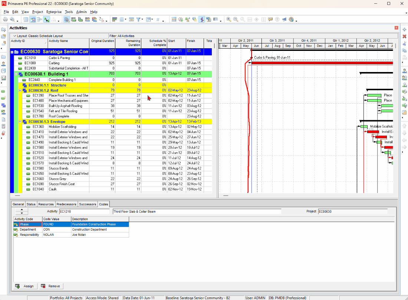Open the Timescale toolbar icon
Viewport: 408px width, 300px height.
131,20
